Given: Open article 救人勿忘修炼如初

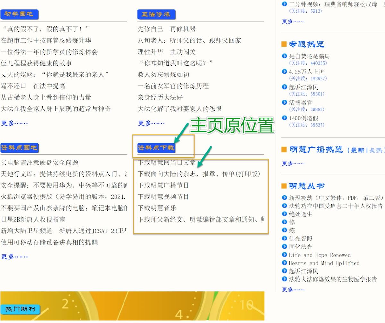Looking at the screenshot, I should [x=163, y=74].
